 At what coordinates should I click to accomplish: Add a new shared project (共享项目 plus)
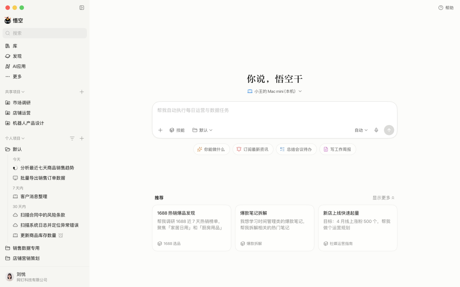(82, 92)
